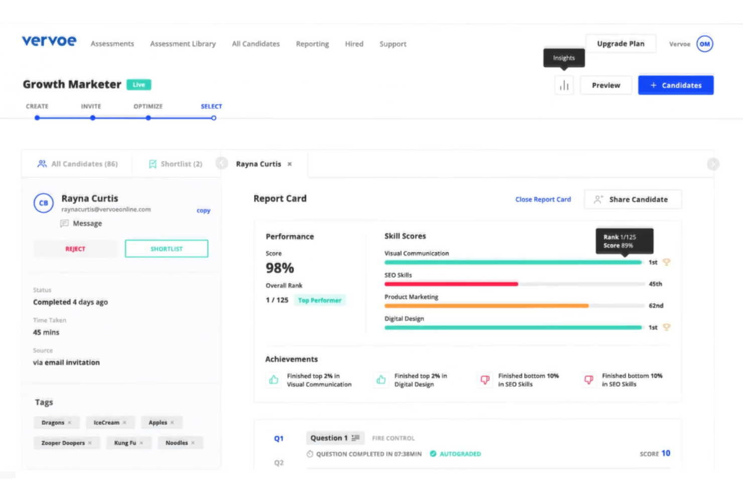
Task: Remove the Dragons tag
Action: point(69,423)
